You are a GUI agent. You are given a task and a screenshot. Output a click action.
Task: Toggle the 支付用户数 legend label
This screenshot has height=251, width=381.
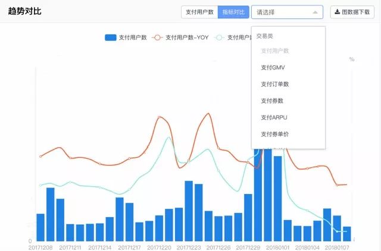(x=133, y=37)
